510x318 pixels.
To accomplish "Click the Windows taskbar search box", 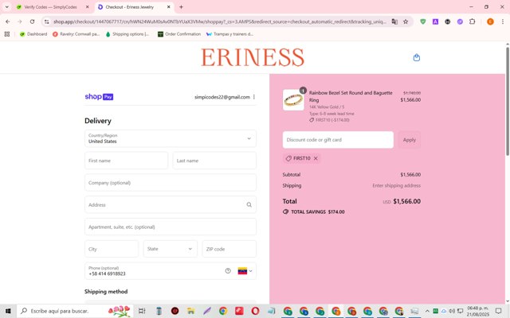I will [x=75, y=311].
